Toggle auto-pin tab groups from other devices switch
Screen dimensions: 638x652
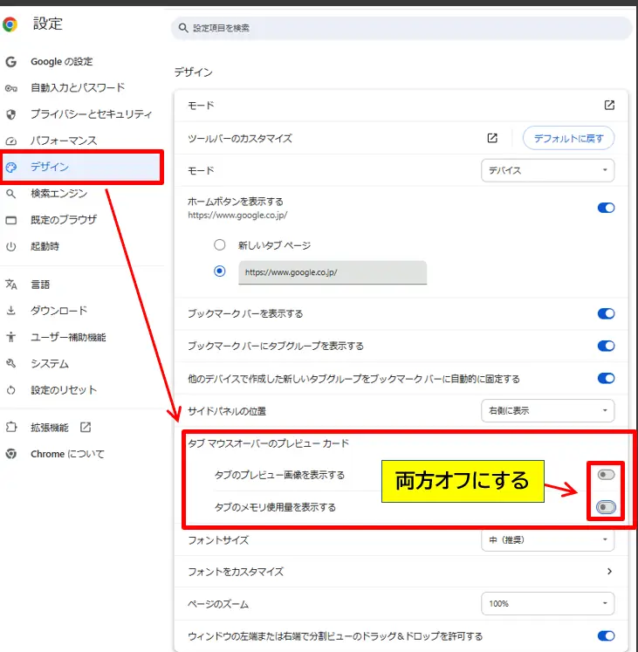point(606,378)
